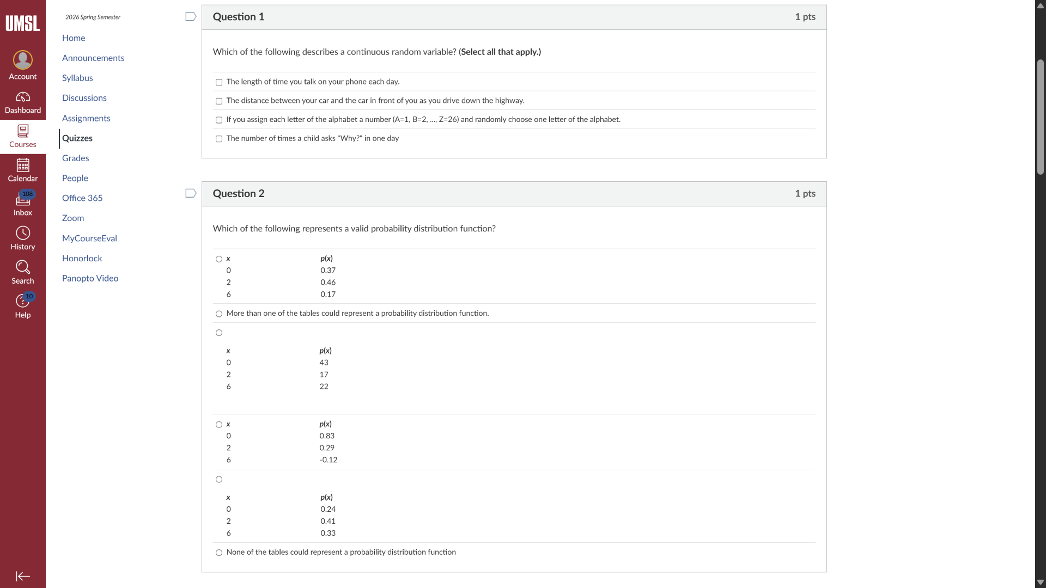Check the child asks "Why?" option
Viewport: 1046px width, 588px height.
(219, 139)
